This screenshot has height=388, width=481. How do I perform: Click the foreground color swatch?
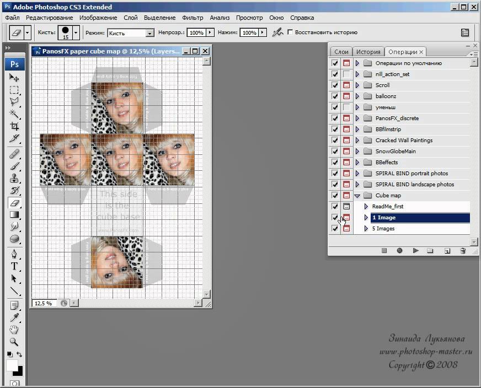pos(12,365)
